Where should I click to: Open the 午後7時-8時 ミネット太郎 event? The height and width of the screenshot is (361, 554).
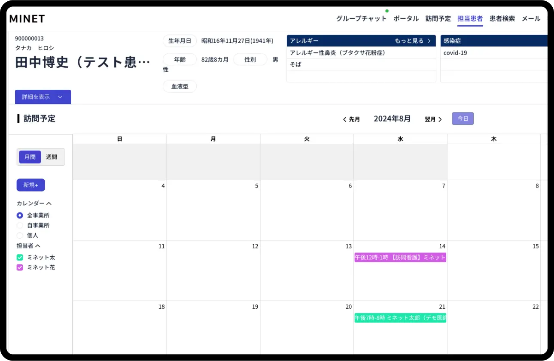(x=400, y=318)
